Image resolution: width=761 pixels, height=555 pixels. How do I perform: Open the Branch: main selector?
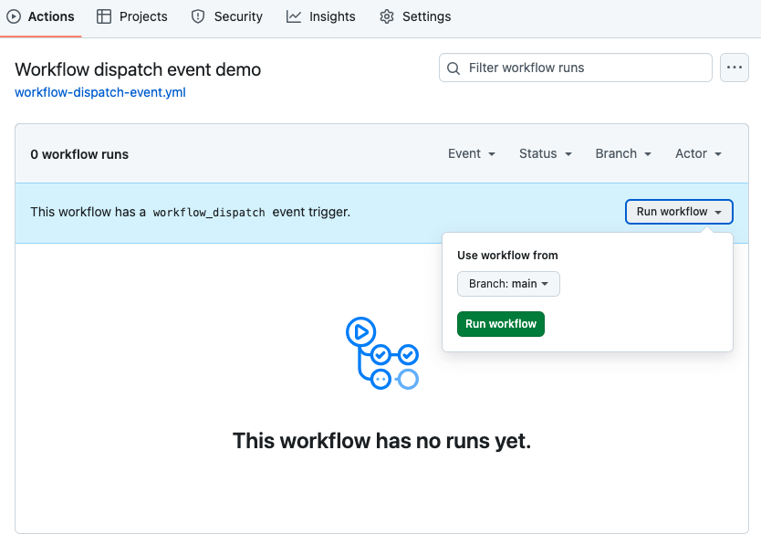(x=508, y=284)
